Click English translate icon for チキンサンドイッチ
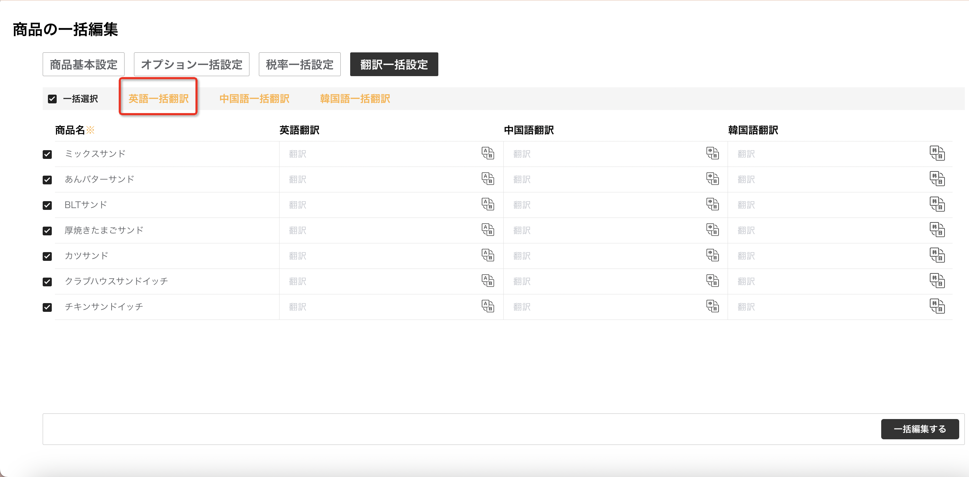969x477 pixels. point(488,307)
